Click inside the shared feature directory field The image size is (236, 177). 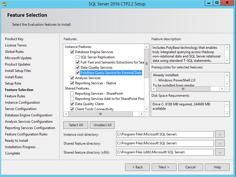(x=165, y=143)
